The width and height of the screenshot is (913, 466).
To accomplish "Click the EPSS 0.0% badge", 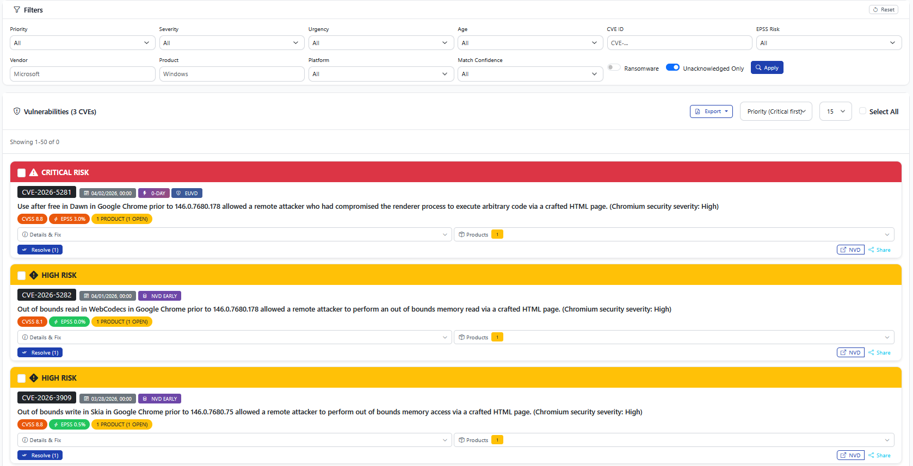I will pyautogui.click(x=70, y=322).
